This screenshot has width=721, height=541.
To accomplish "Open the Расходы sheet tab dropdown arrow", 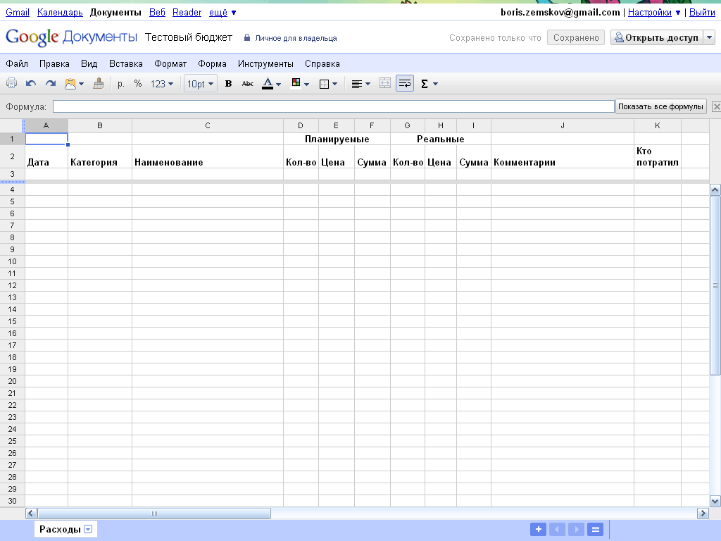I will pos(88,530).
